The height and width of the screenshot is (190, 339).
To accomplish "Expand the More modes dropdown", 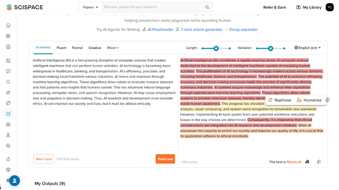I will [113, 48].
